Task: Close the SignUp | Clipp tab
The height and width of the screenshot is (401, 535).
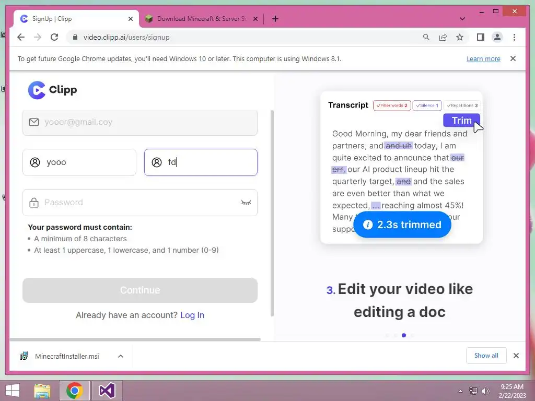Action: click(x=130, y=19)
